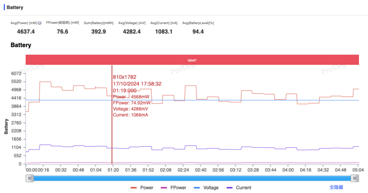This screenshot has height=193, width=368.
Task: Select the red label1 bar
Action: [x=192, y=60]
